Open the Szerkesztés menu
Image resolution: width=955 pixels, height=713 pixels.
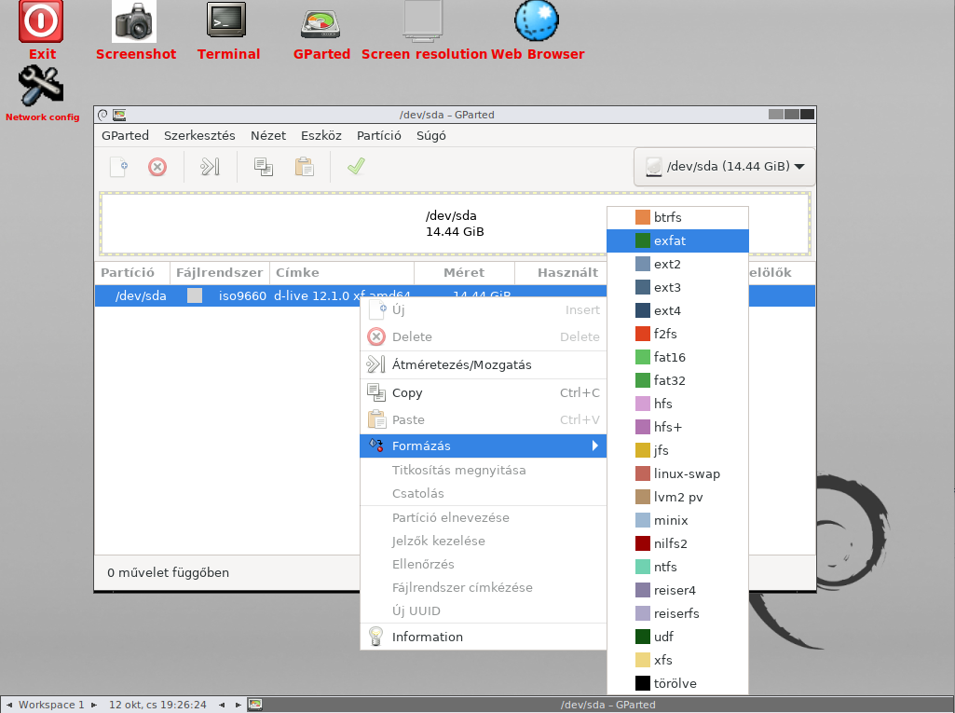pyautogui.click(x=199, y=135)
